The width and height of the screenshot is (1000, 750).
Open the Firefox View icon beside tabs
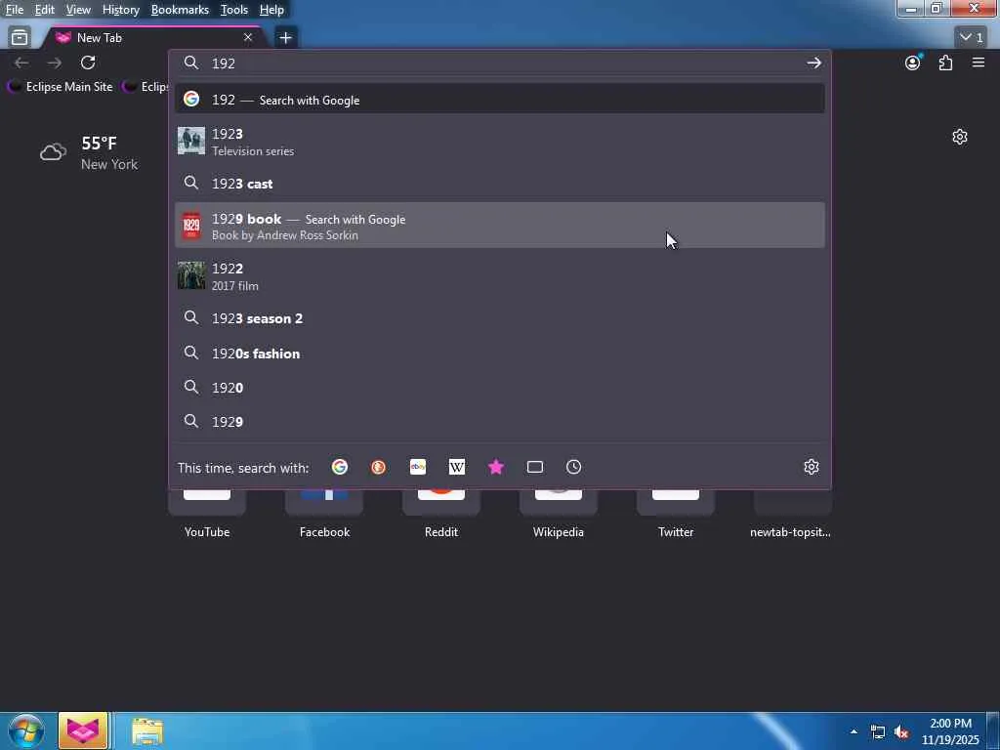coord(20,38)
